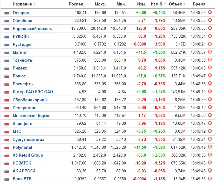Image resolution: width=215 pixels, height=183 pixels.
Task: Open the Яндекс stock link
Action: pos(20,68)
